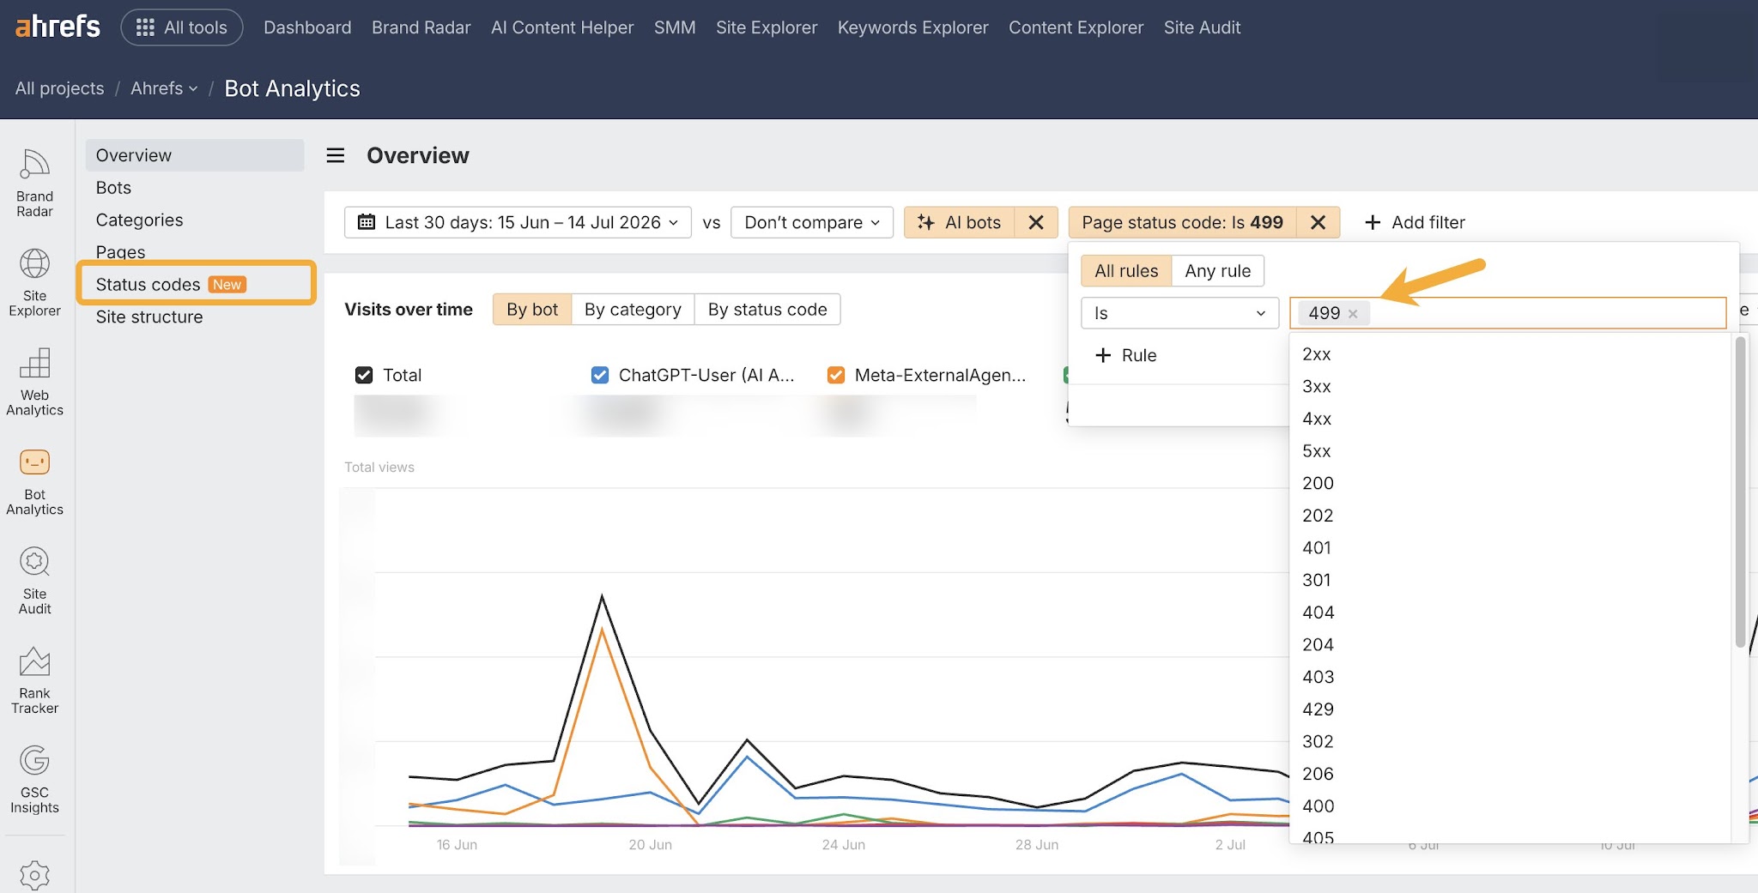Switch chart to By bot
This screenshot has height=893, width=1758.
(x=532, y=310)
